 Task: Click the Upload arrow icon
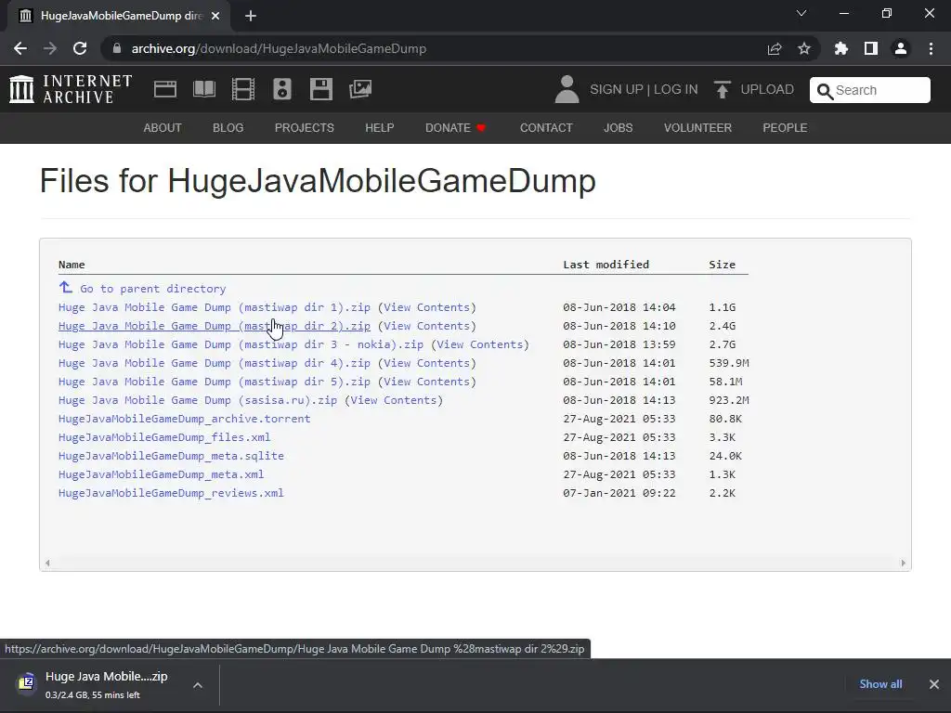click(x=722, y=90)
